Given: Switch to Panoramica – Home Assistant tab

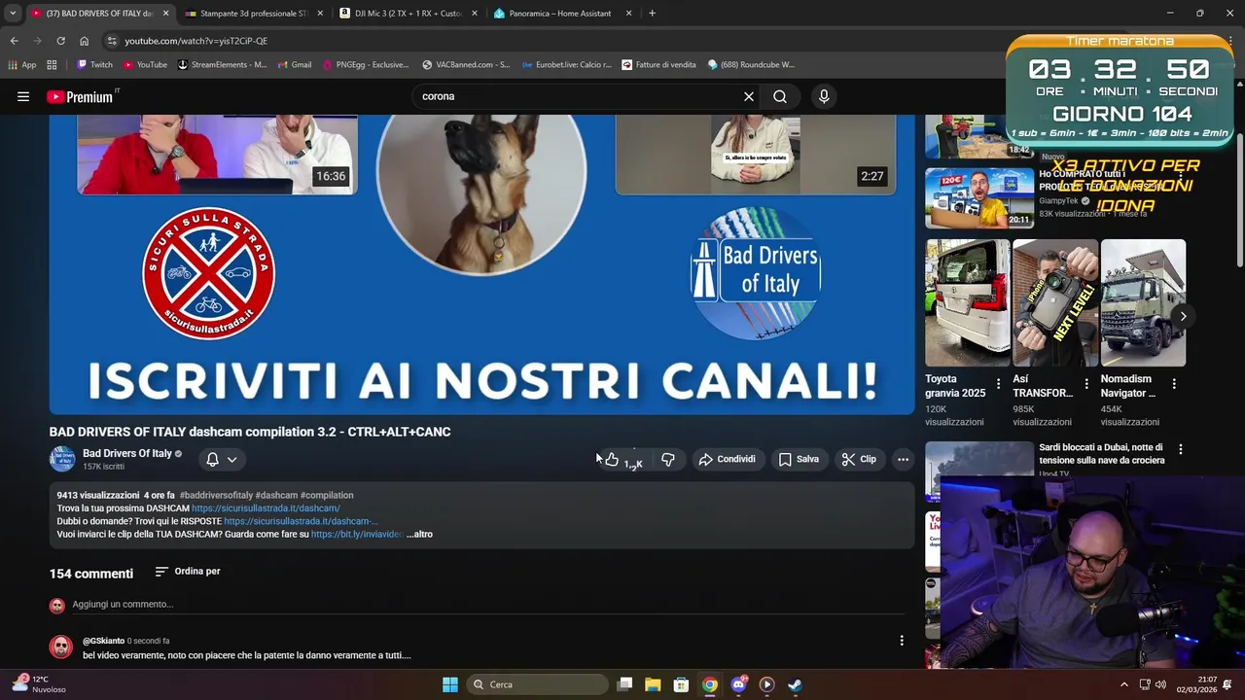Looking at the screenshot, I should point(564,14).
